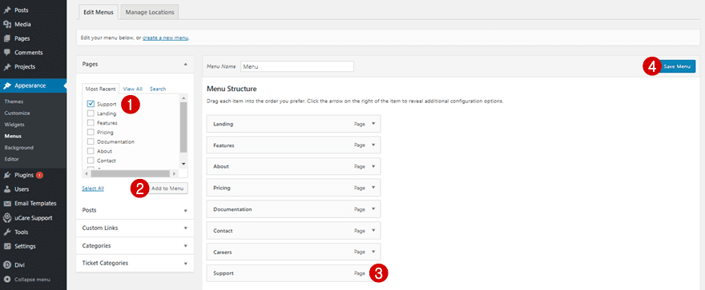Click the create a new menu link
Screen dimensions: 705x290
coord(166,38)
